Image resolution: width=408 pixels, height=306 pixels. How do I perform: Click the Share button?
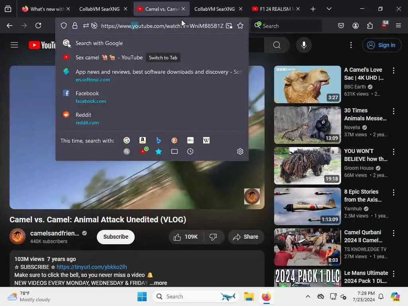[246, 237]
